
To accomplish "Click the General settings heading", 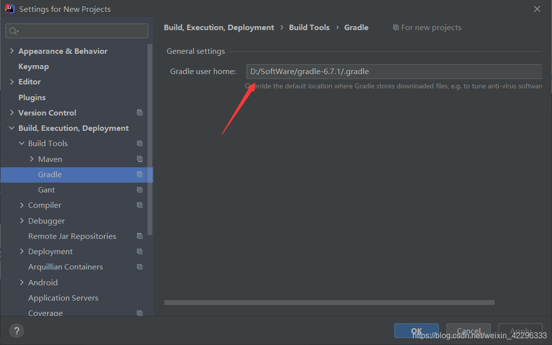I will click(196, 51).
